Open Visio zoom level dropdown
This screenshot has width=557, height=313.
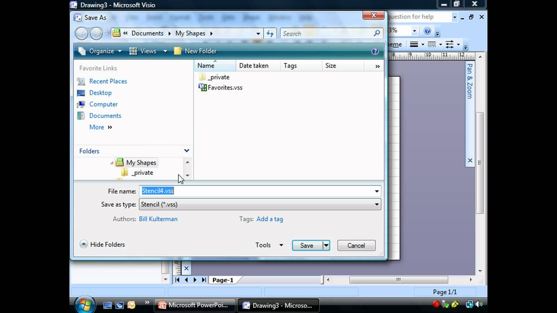tap(414, 31)
